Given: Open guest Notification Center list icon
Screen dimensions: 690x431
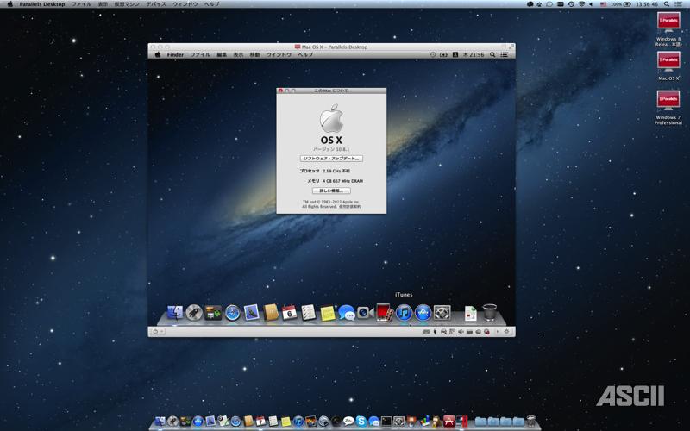Looking at the screenshot, I should [x=506, y=54].
